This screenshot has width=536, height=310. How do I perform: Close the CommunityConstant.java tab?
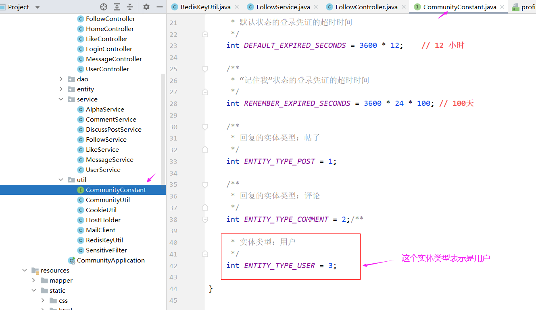502,7
